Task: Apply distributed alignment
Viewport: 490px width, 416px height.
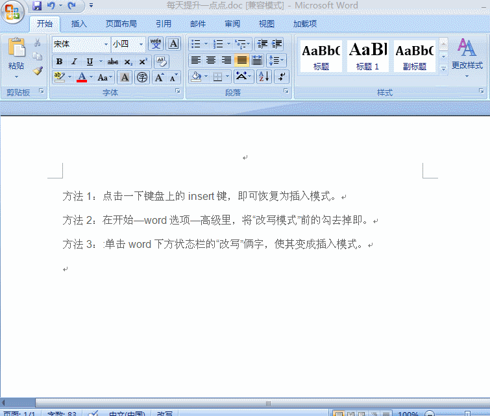Action: 257,60
